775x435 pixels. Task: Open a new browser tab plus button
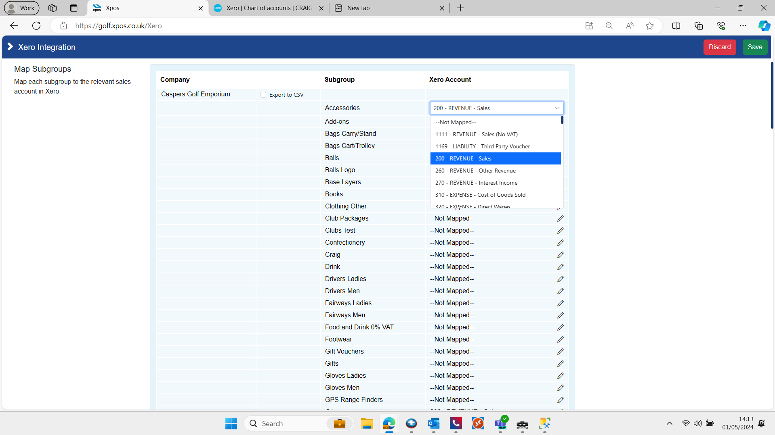coord(461,8)
